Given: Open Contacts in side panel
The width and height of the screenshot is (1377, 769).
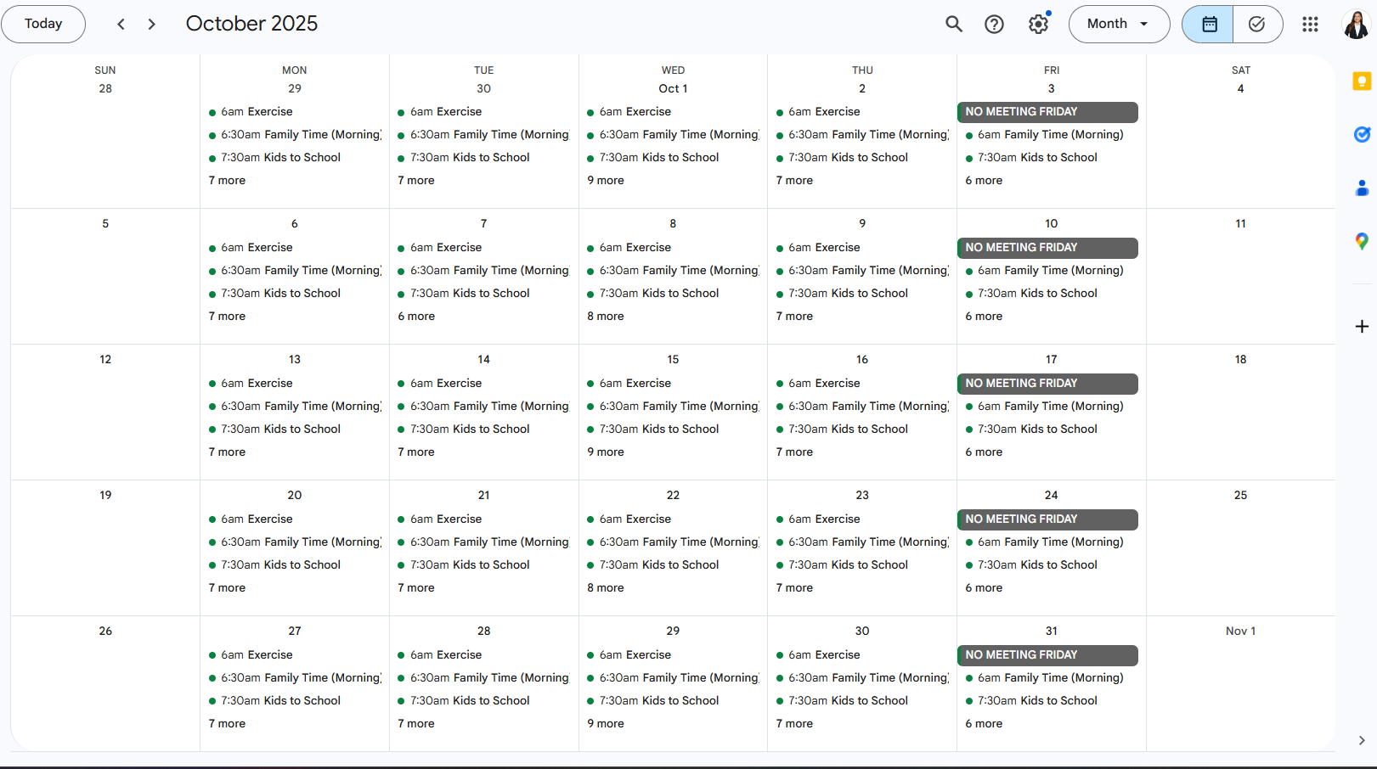Looking at the screenshot, I should coord(1362,188).
